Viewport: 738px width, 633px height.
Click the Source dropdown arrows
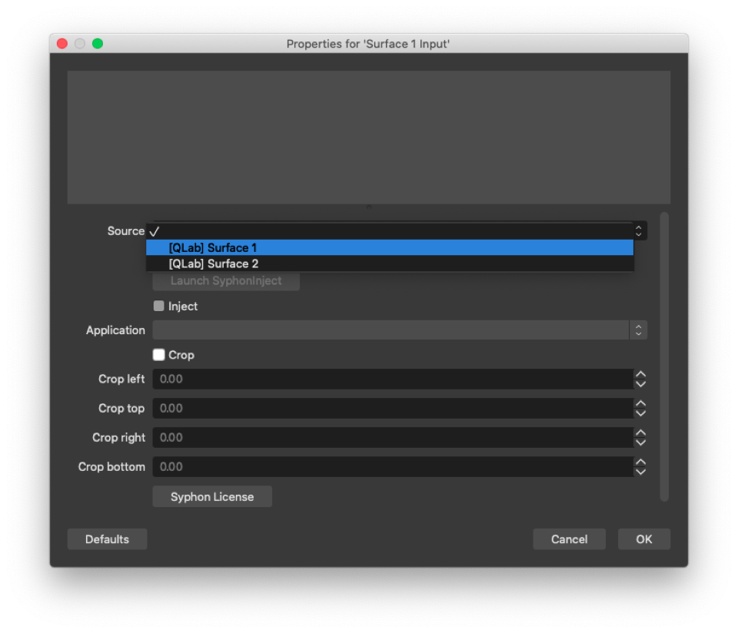coord(638,230)
